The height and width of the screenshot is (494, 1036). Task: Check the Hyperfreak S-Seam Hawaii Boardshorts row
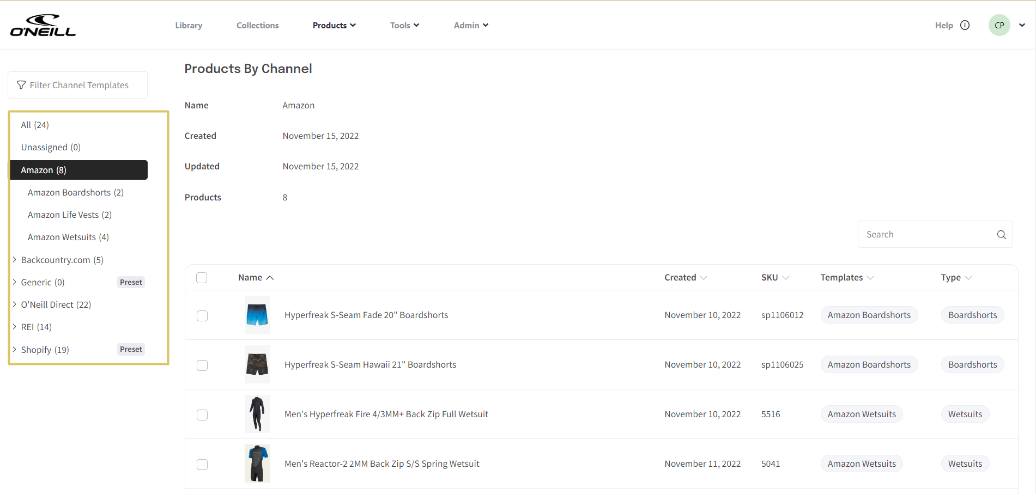202,365
